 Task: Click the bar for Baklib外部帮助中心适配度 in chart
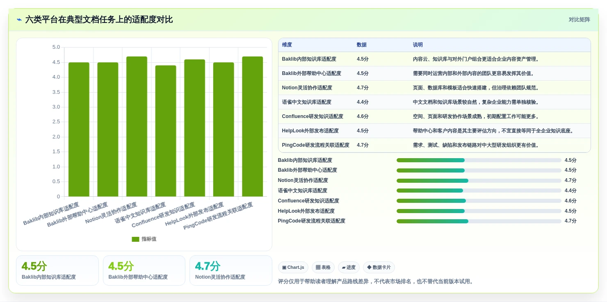[108, 129]
